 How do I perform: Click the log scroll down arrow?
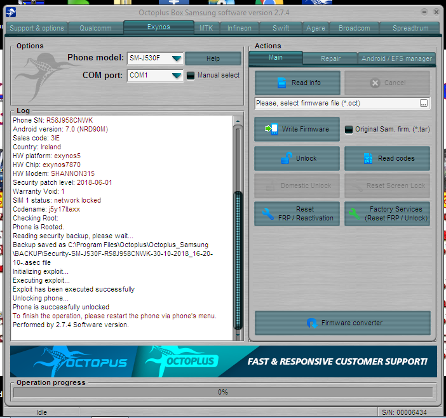coord(238,335)
